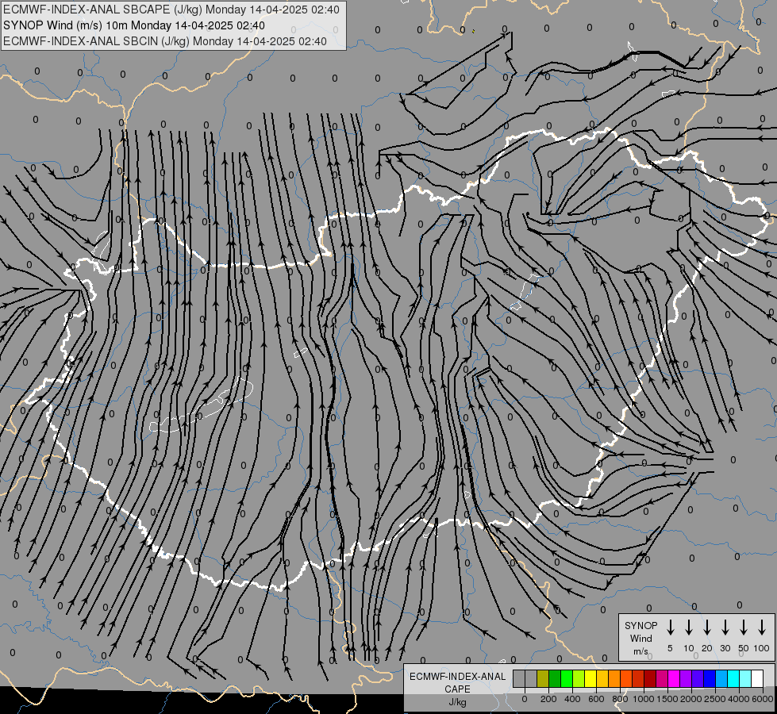Viewport: 777px width, 714px height.
Task: Click the 6000 tick label on CAPE scale
Action: pyautogui.click(x=763, y=699)
